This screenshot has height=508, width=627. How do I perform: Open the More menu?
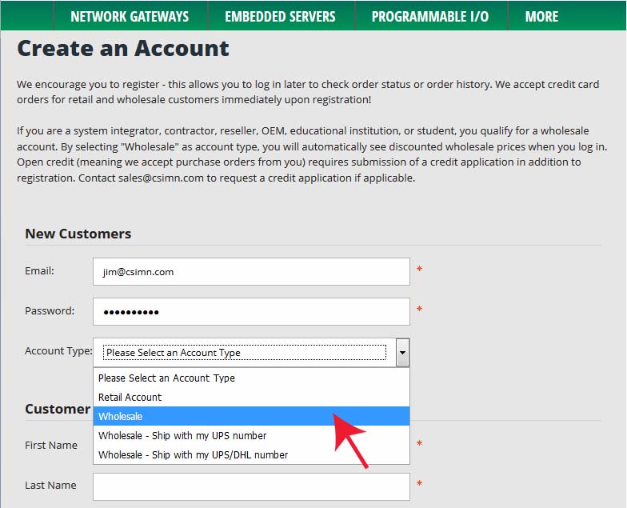[542, 16]
